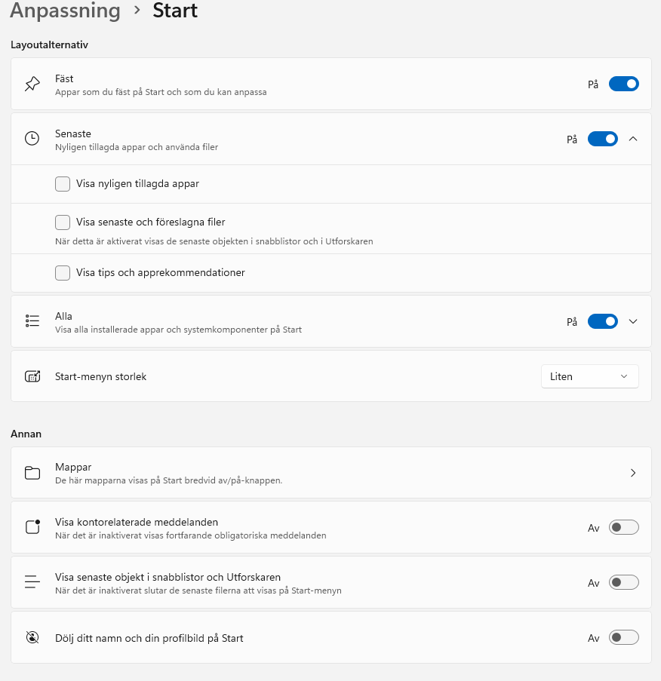Click the folder icon next to Mappar
The height and width of the screenshot is (681, 661).
pyautogui.click(x=32, y=473)
